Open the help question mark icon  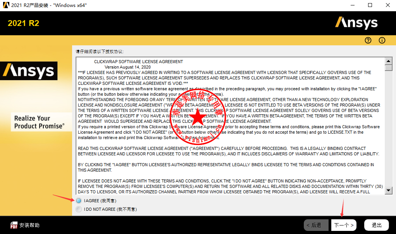[368, 40]
